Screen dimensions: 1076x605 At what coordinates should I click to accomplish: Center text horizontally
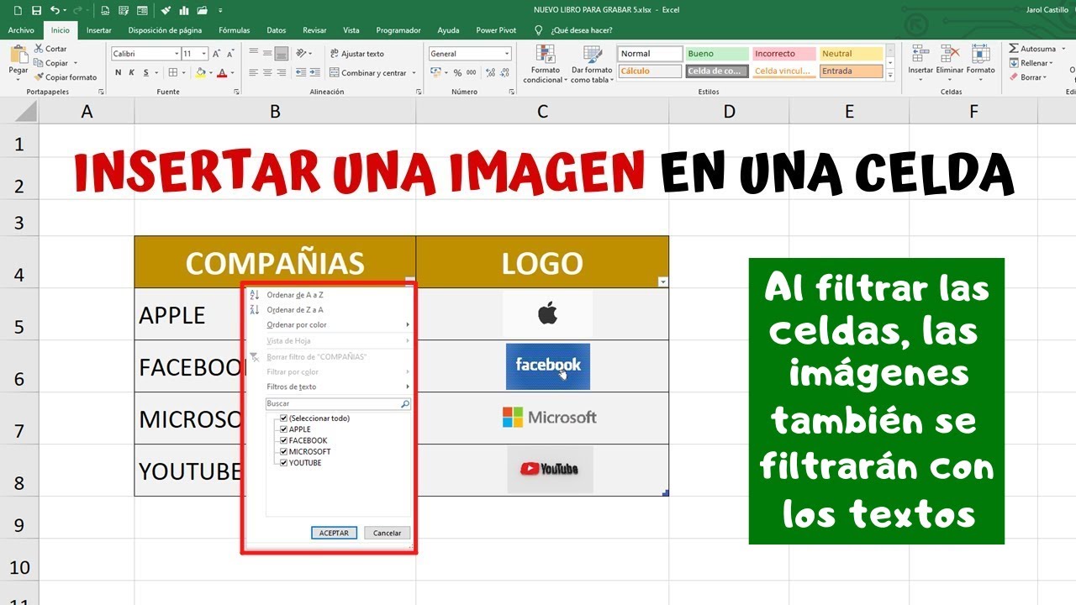pos(267,73)
